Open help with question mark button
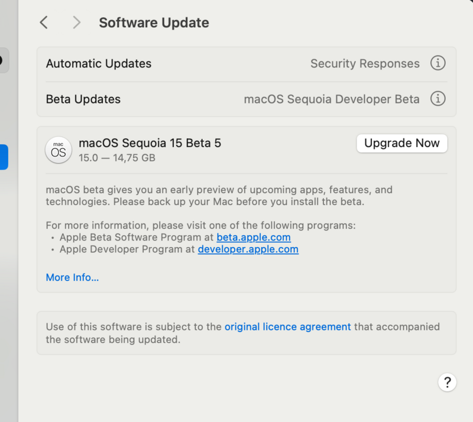The height and width of the screenshot is (422, 473). point(447,381)
